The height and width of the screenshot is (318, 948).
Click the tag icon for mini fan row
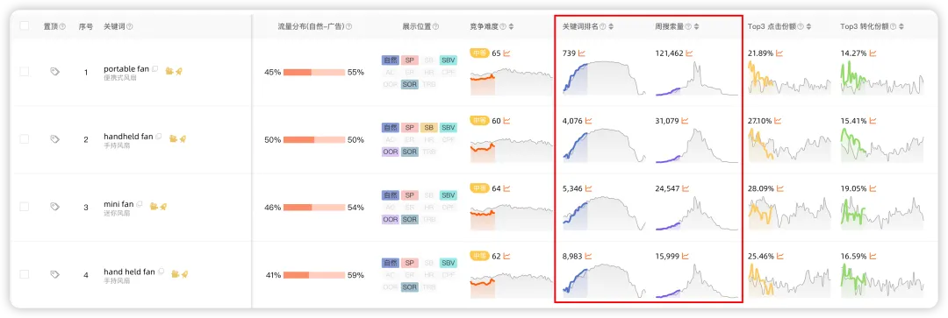[54, 207]
